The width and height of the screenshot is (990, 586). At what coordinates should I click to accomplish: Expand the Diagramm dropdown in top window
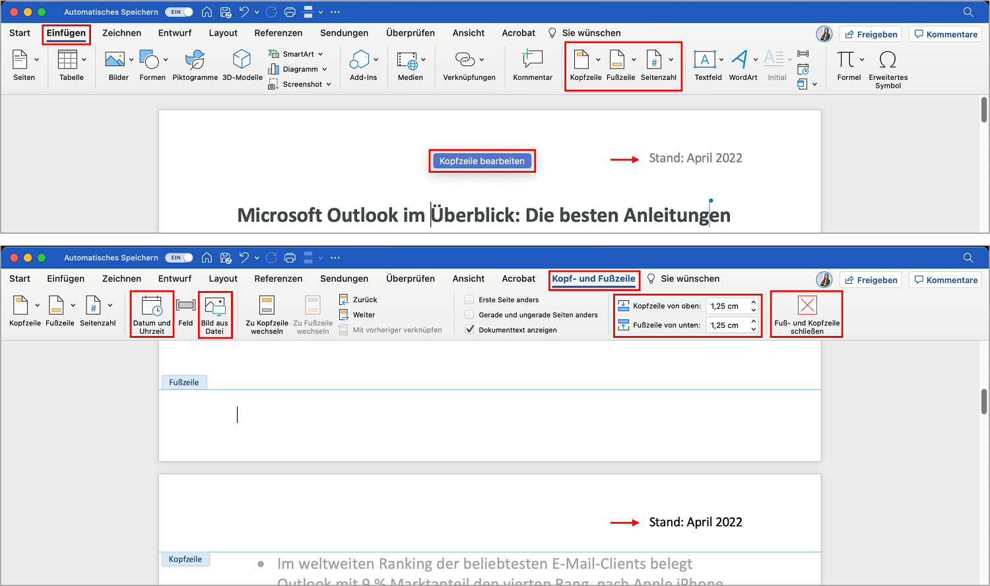[x=325, y=69]
